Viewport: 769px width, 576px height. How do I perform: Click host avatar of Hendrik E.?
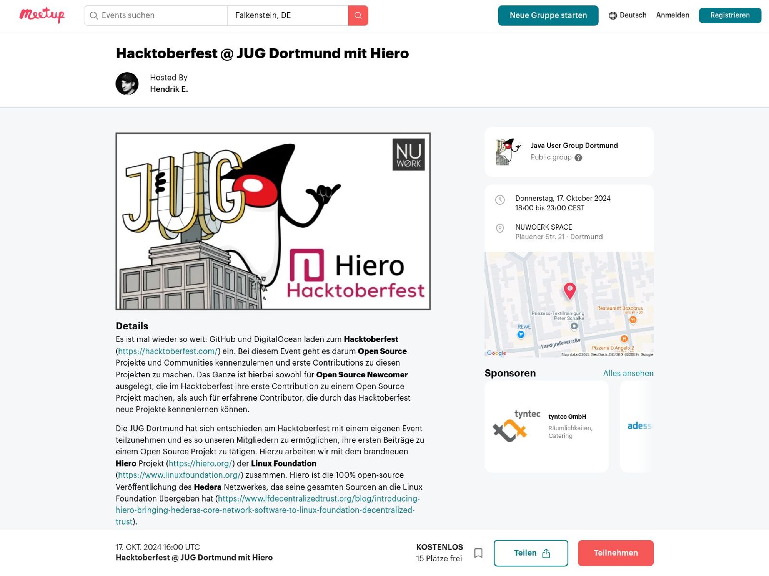pyautogui.click(x=127, y=83)
